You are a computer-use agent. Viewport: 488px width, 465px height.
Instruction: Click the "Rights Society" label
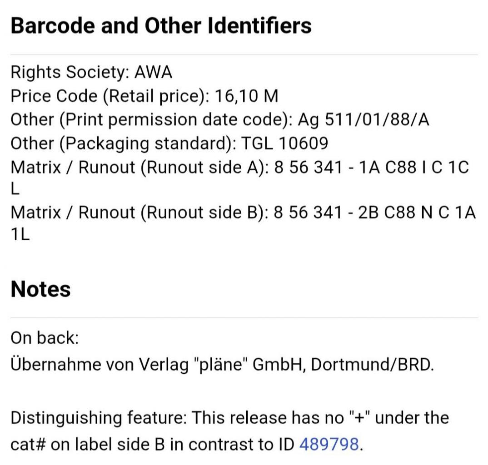tap(70, 72)
